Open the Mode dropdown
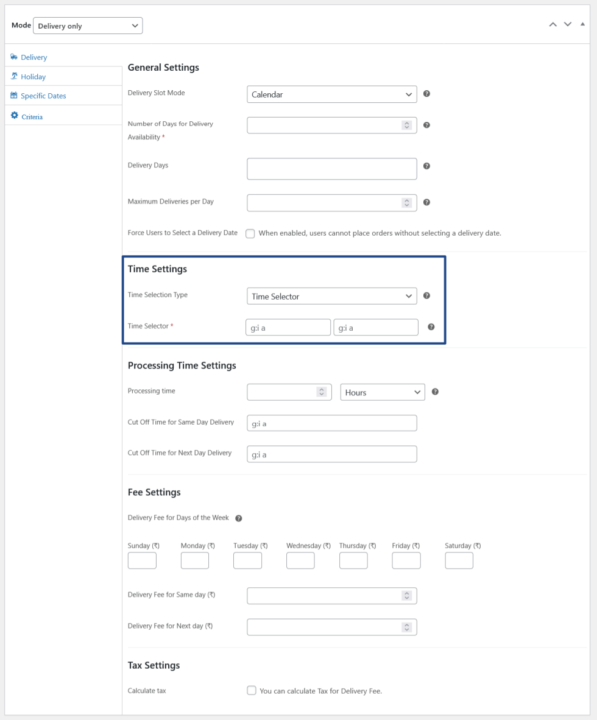Viewport: 597px width, 720px height. (87, 26)
